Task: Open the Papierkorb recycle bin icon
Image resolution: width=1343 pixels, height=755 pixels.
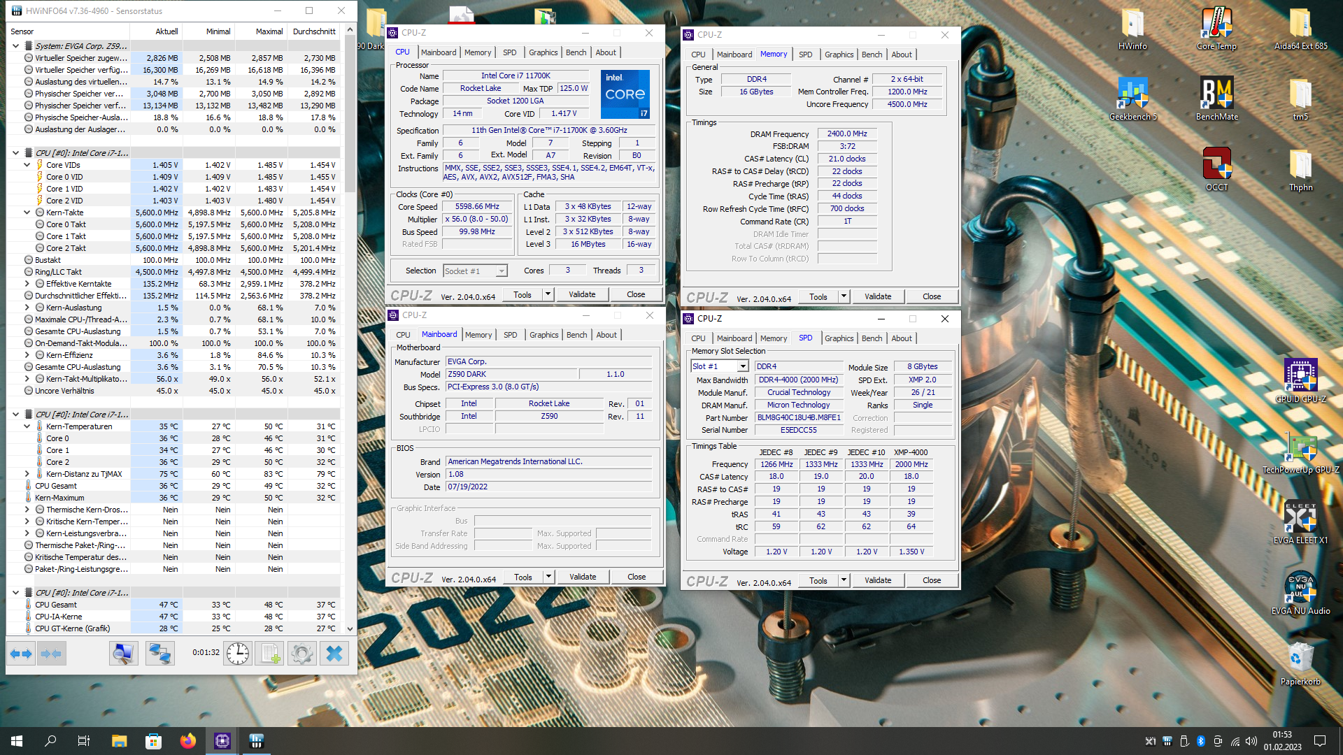Action: point(1300,664)
